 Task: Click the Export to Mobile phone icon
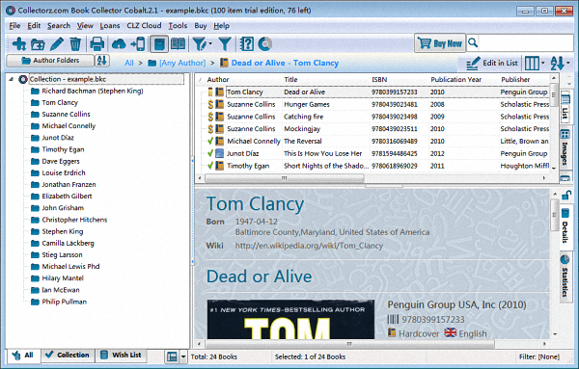click(x=138, y=44)
